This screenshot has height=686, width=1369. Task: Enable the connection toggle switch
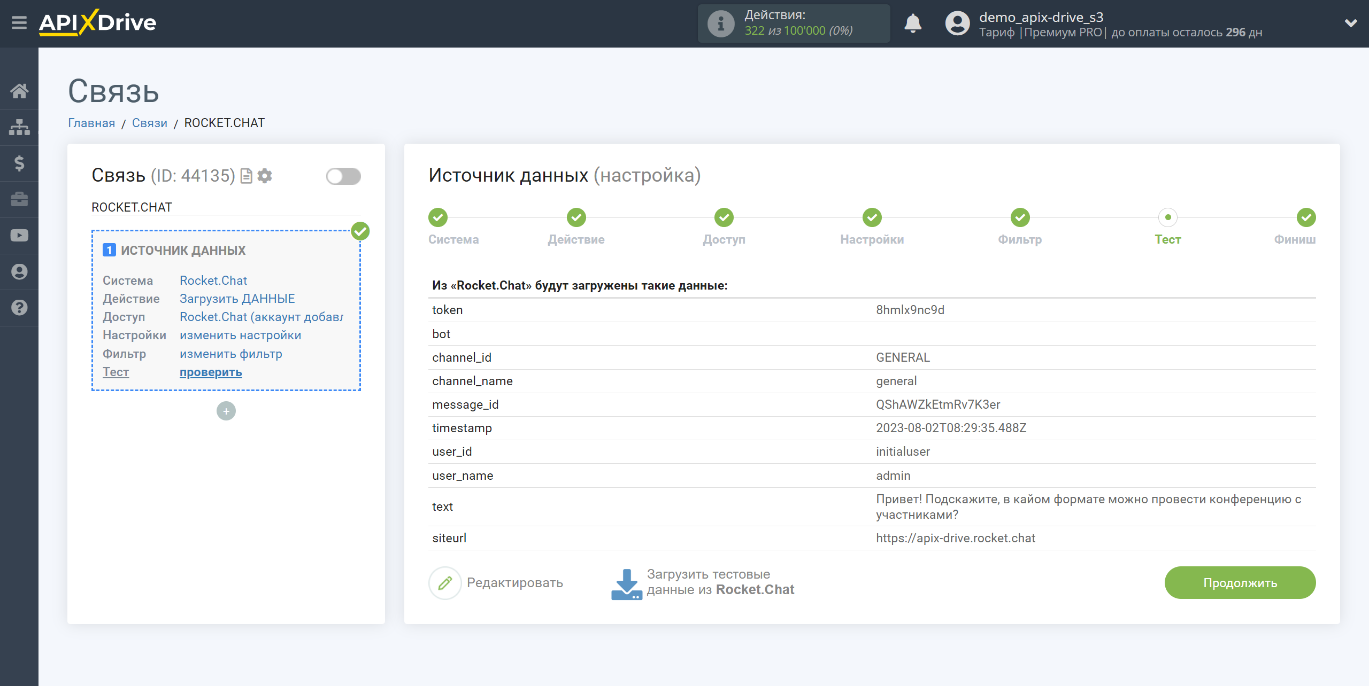343,176
